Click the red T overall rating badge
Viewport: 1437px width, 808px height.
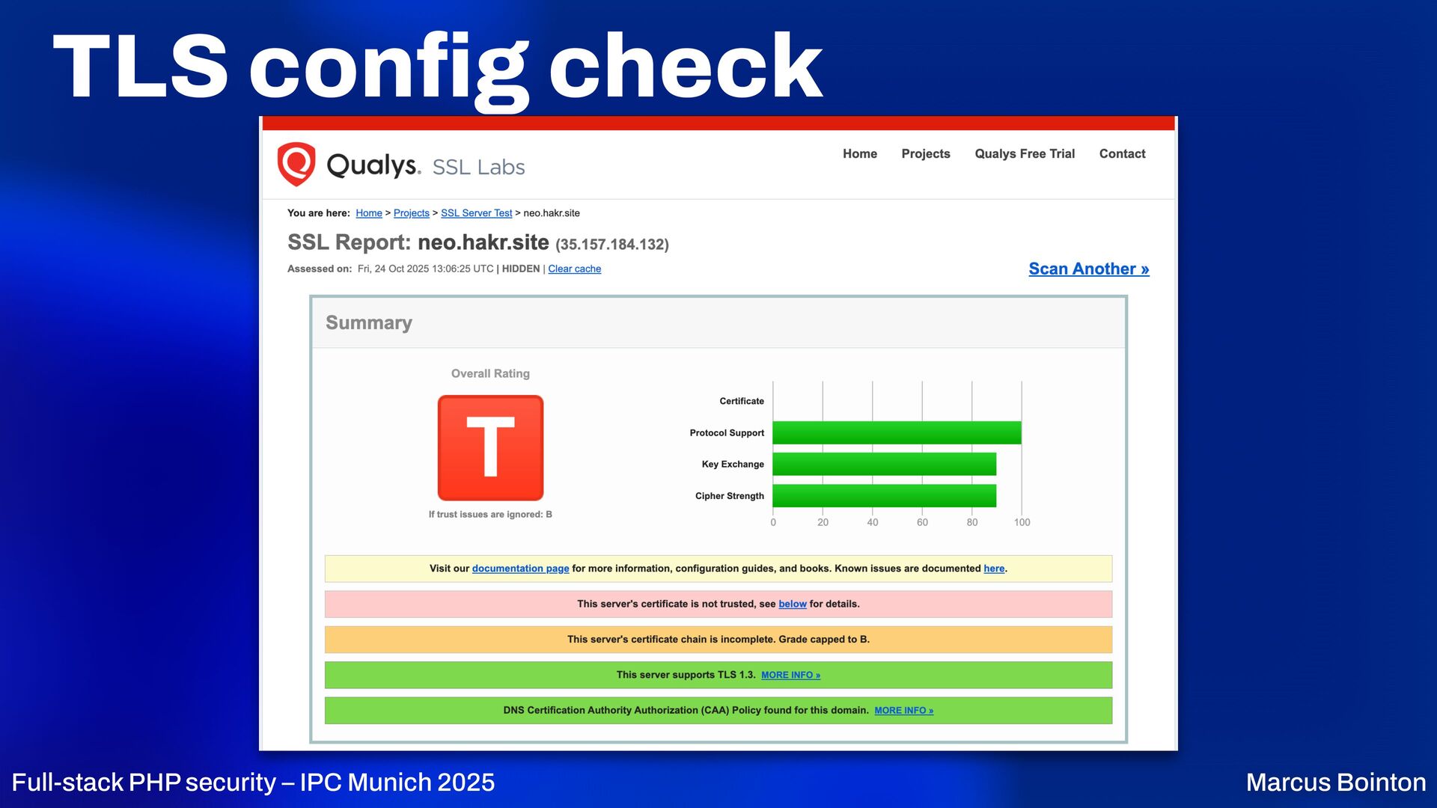pyautogui.click(x=490, y=447)
